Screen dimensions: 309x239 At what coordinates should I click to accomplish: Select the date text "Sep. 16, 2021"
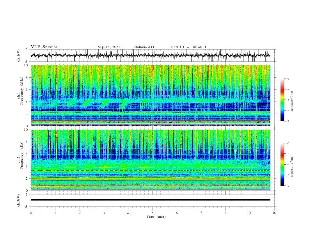tap(109, 47)
